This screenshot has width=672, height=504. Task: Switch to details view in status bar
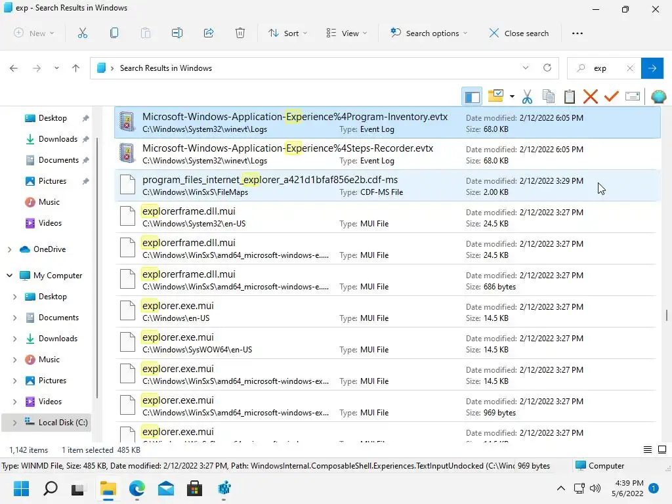[x=648, y=450]
